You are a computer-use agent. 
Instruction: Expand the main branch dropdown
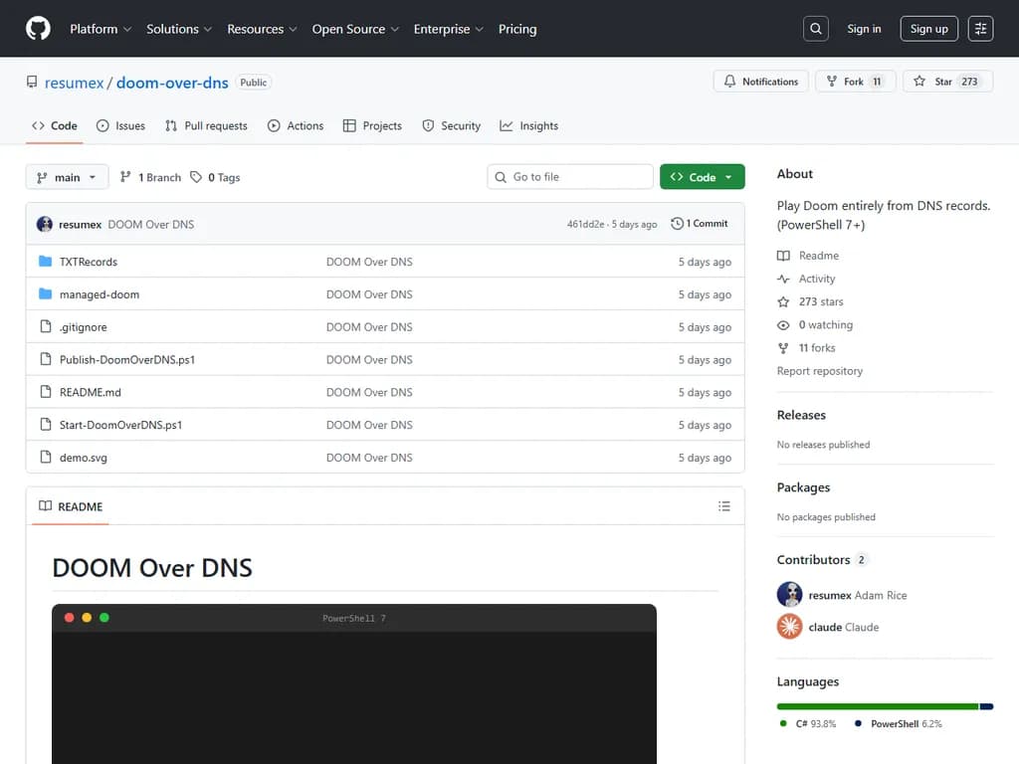67,177
